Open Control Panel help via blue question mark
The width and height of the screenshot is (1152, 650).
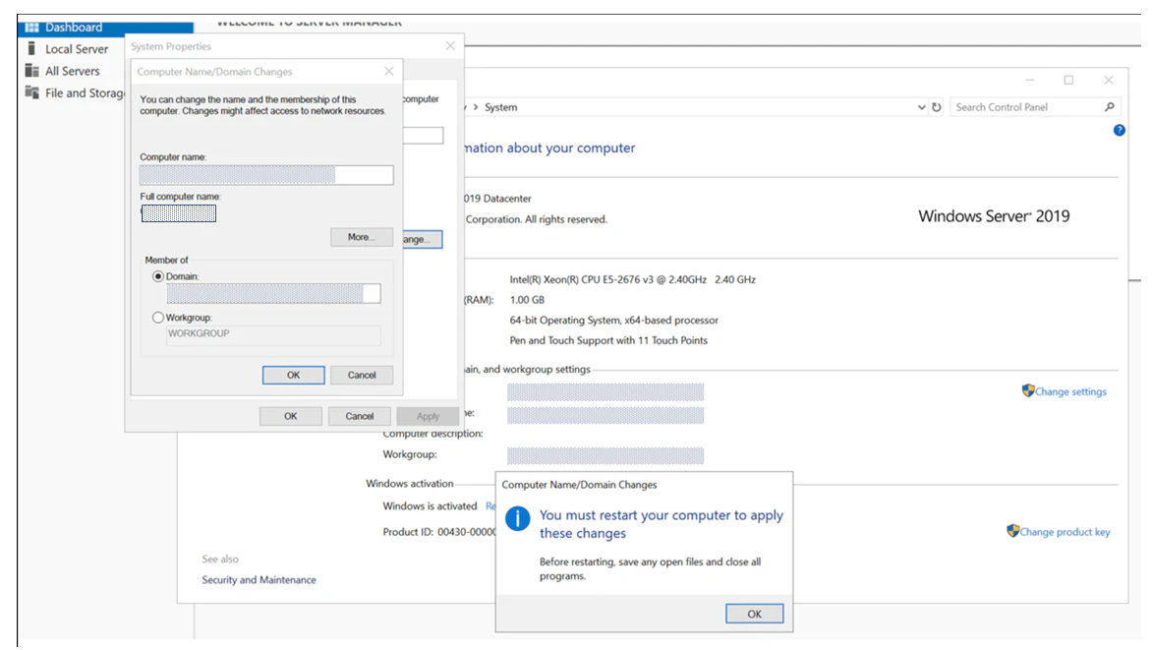[x=1119, y=130]
